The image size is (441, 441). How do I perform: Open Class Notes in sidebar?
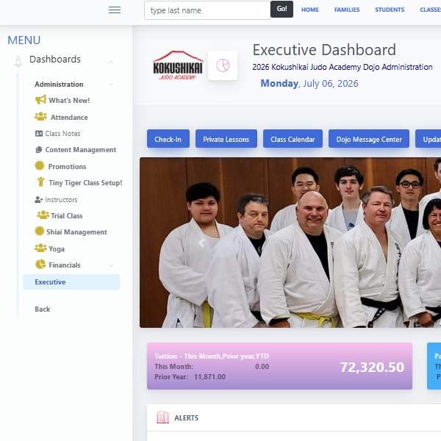click(62, 134)
